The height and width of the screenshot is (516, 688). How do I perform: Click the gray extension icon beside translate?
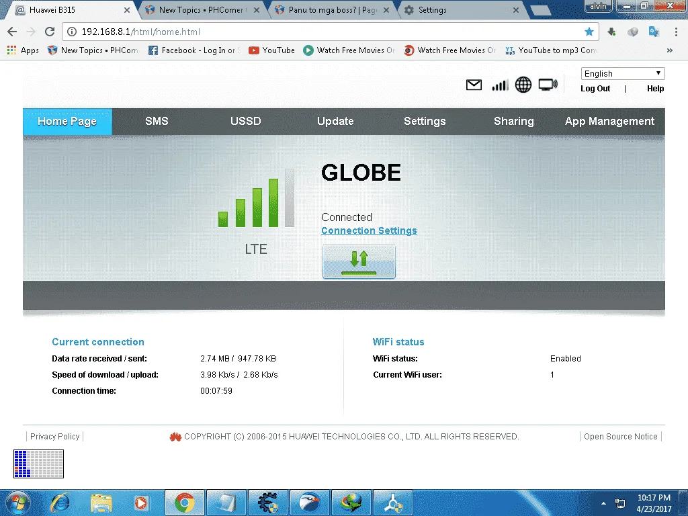click(x=633, y=32)
